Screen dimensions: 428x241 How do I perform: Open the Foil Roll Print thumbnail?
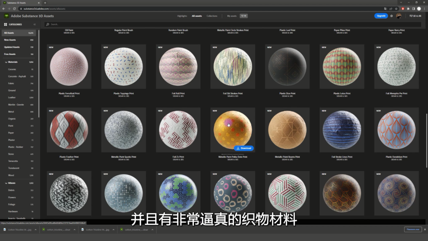(178, 67)
